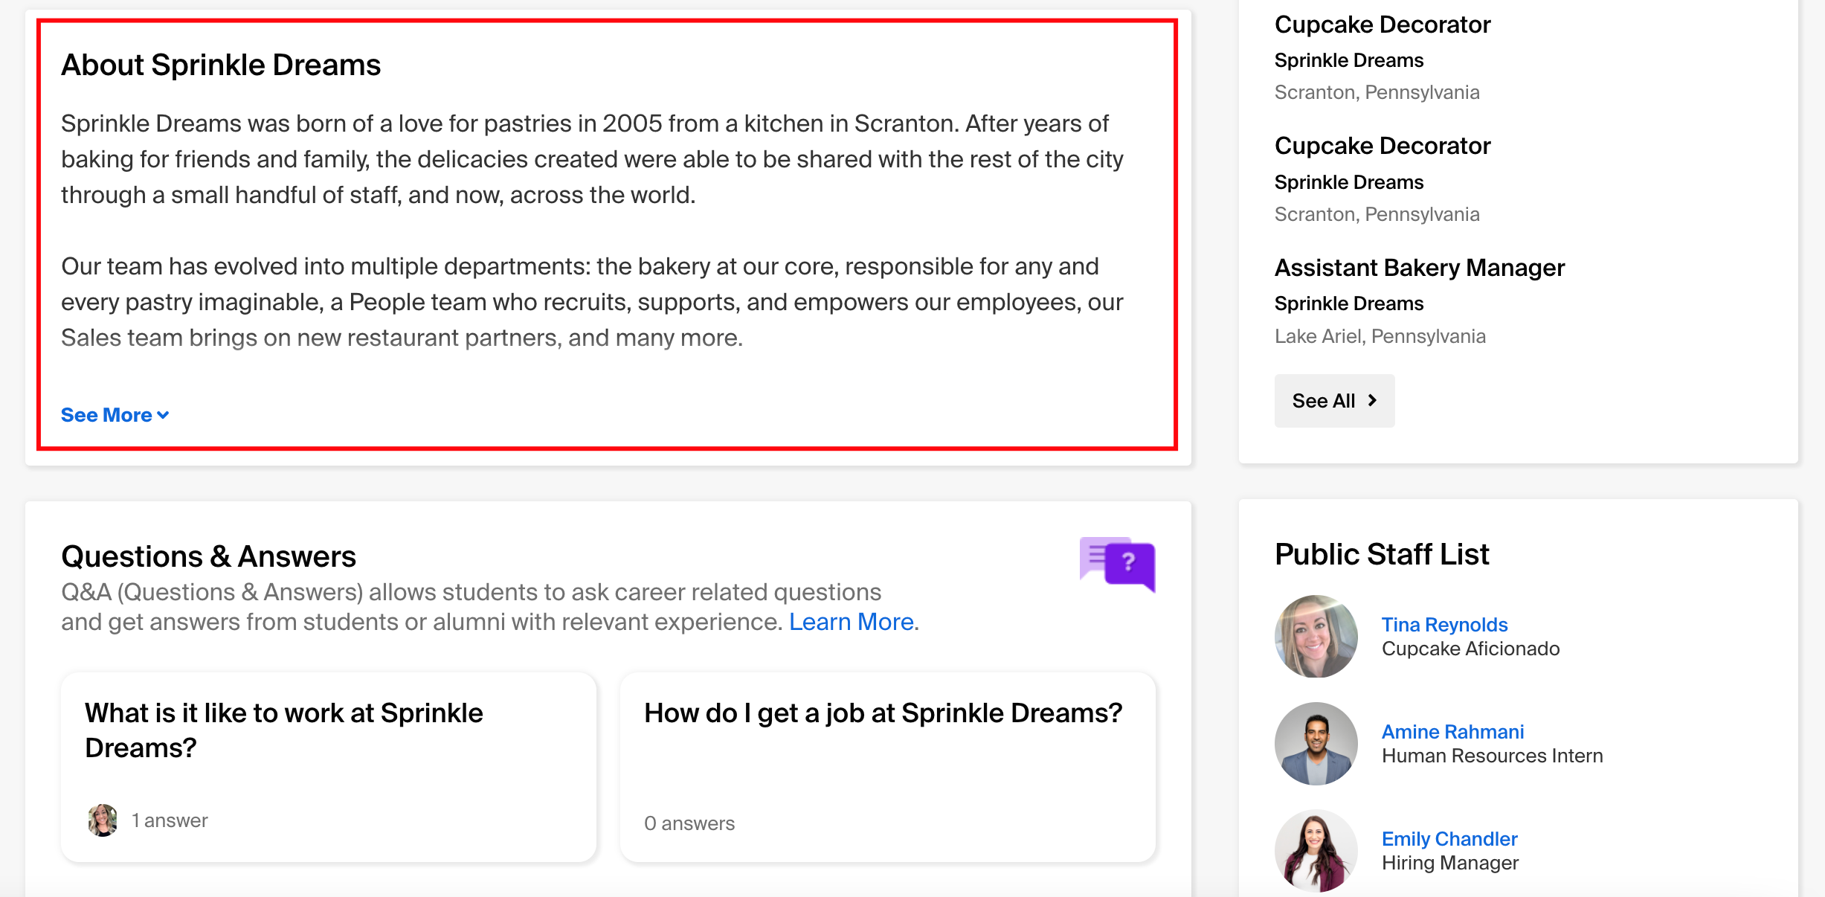Open Amine Rahmani profile link
The image size is (1825, 897).
click(1452, 732)
